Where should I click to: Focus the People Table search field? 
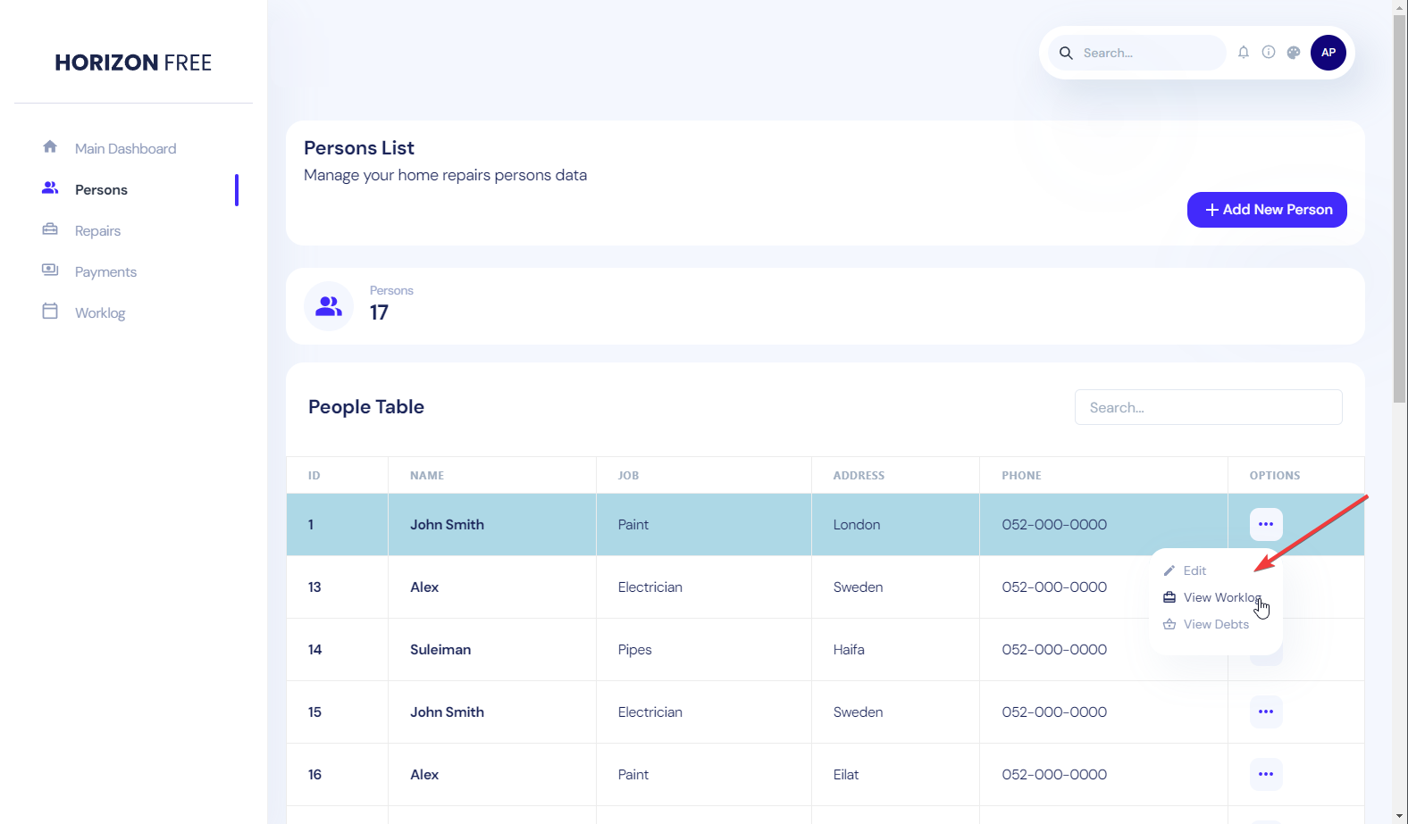(x=1208, y=407)
